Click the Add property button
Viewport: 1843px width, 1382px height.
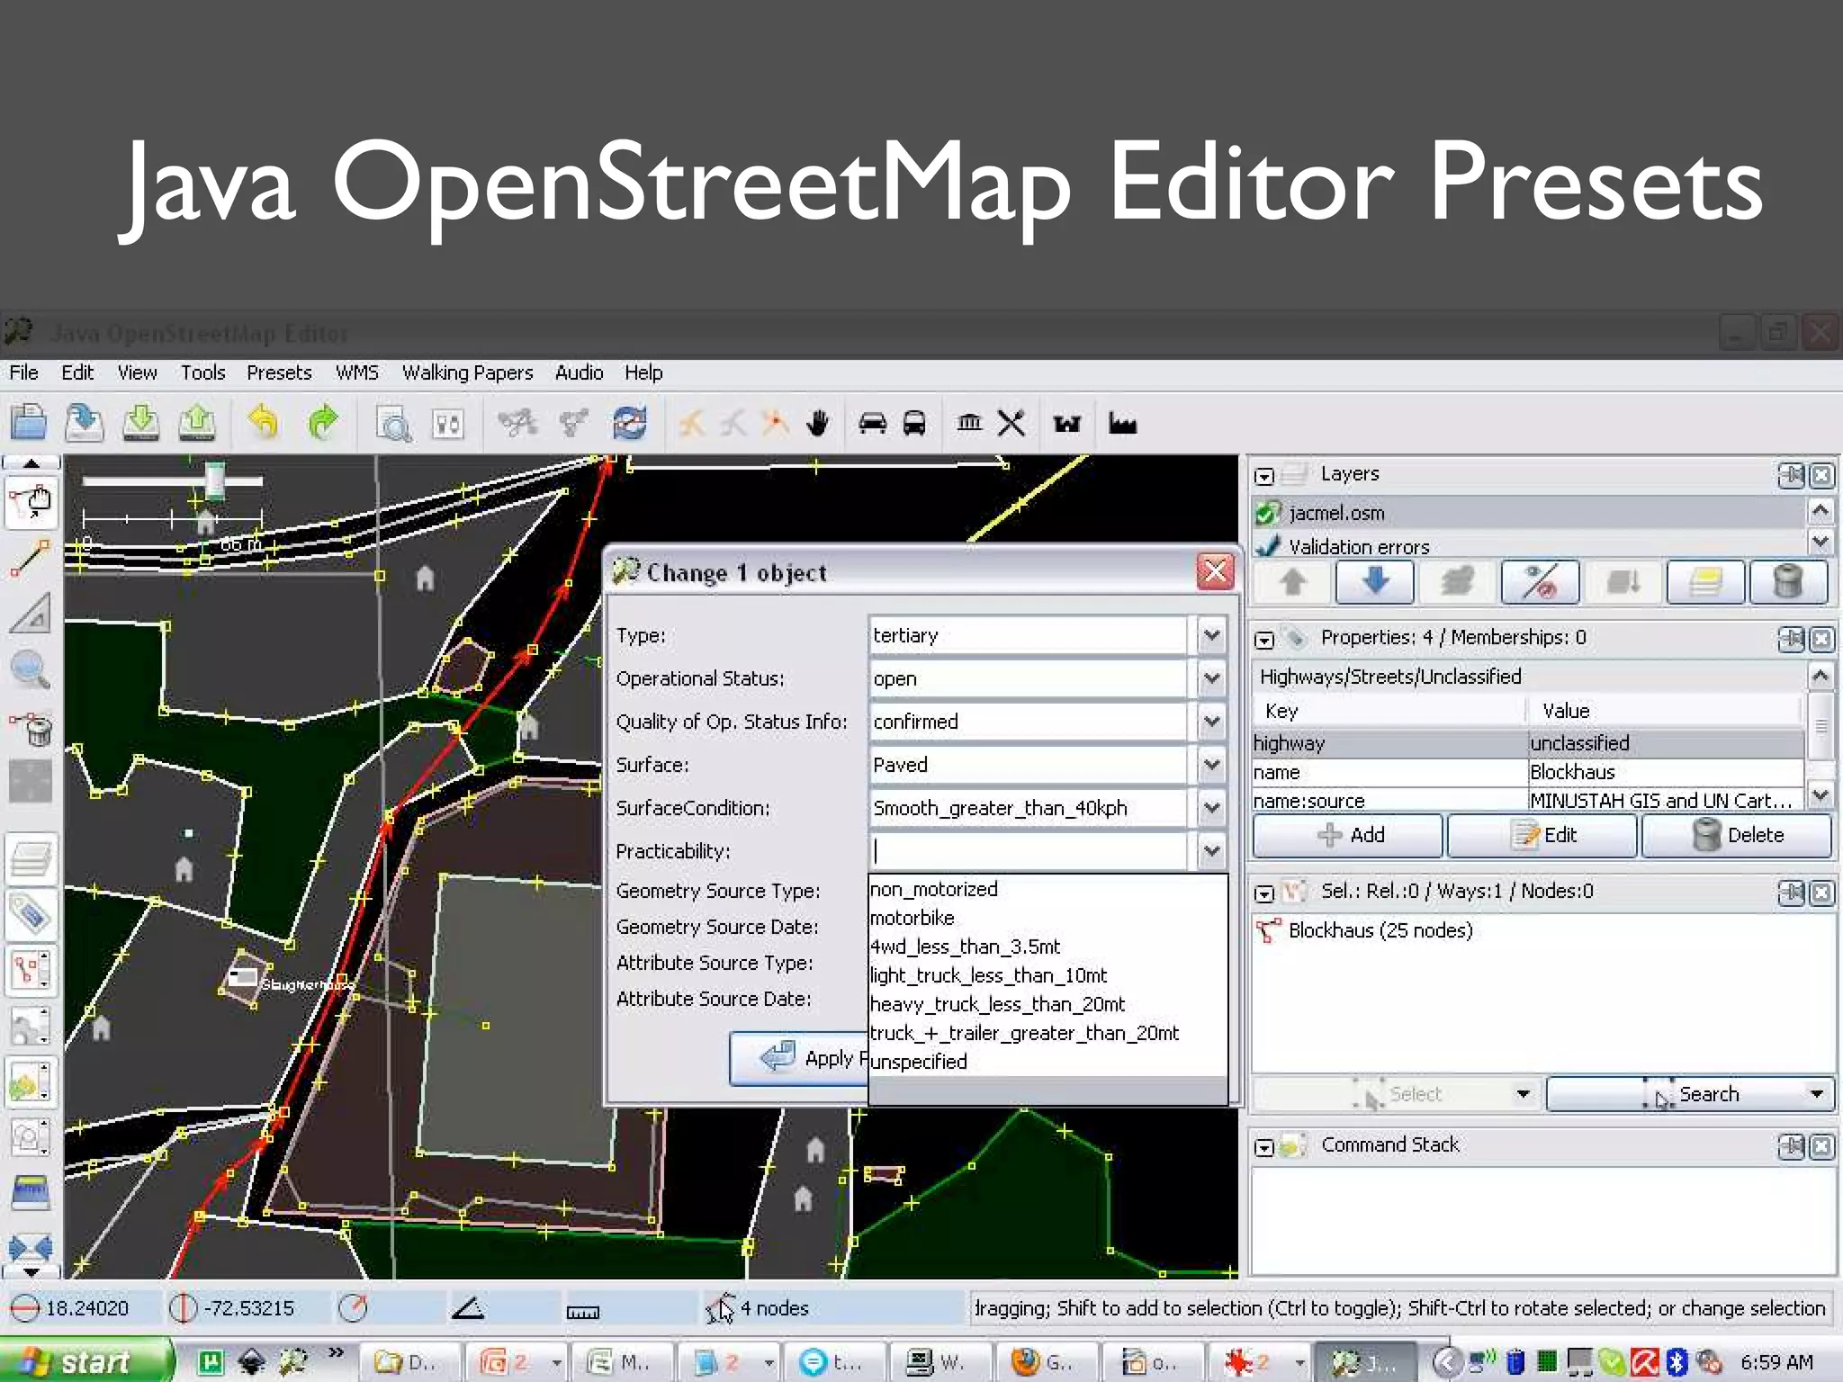coord(1348,835)
